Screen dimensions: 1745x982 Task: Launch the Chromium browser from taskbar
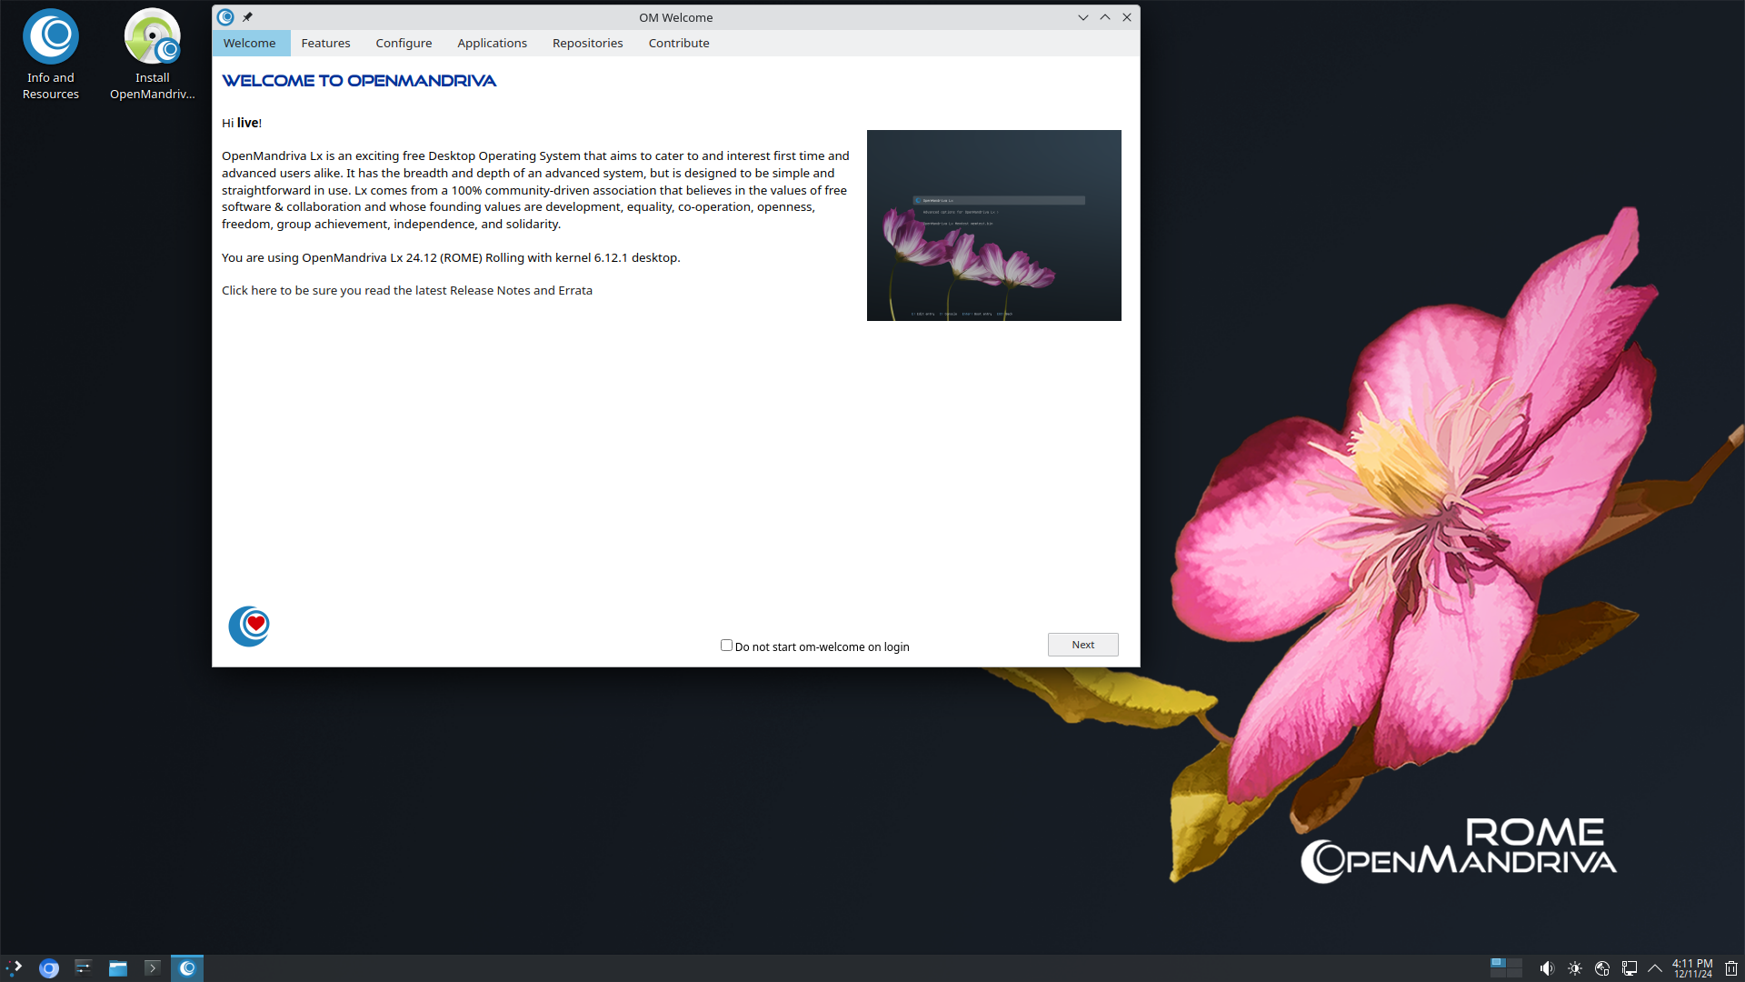[49, 968]
